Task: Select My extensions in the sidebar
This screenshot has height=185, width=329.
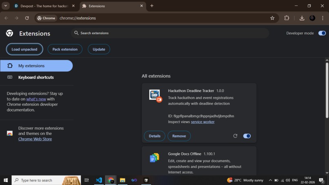Action: coord(36,66)
